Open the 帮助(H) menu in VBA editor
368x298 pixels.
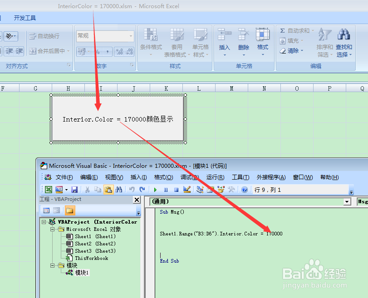click(329, 177)
